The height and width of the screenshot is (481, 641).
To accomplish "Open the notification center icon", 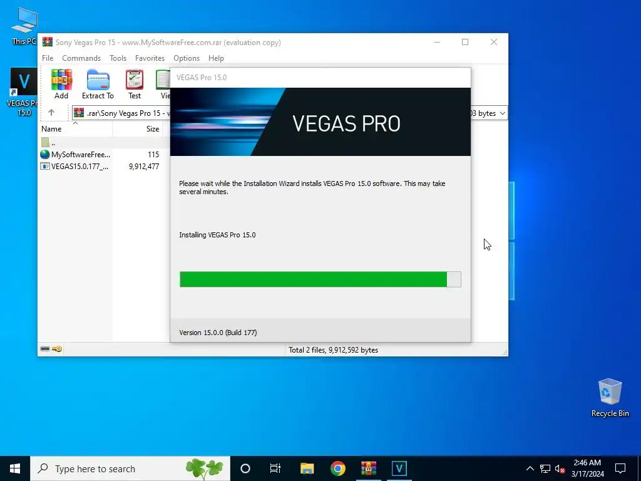I will tap(620, 468).
